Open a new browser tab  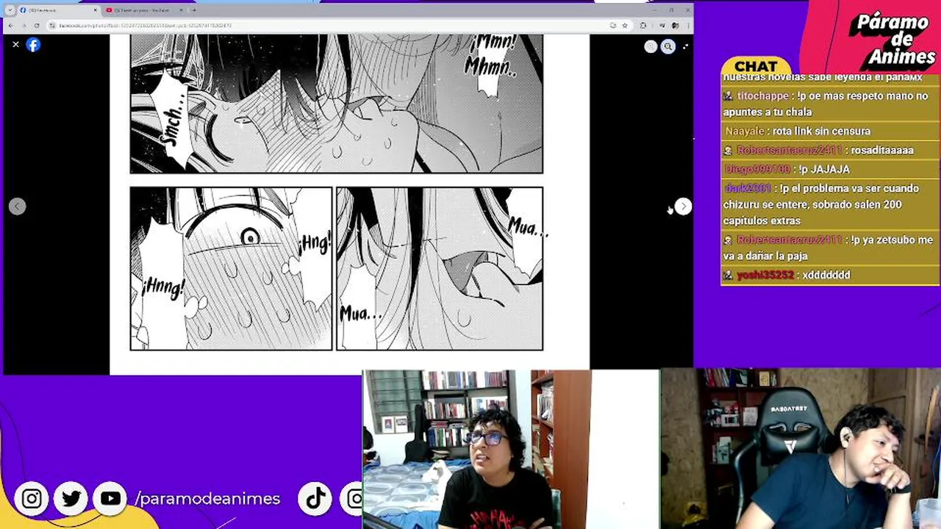pyautogui.click(x=193, y=10)
